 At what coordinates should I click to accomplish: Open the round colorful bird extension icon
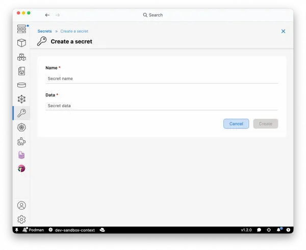21,168
